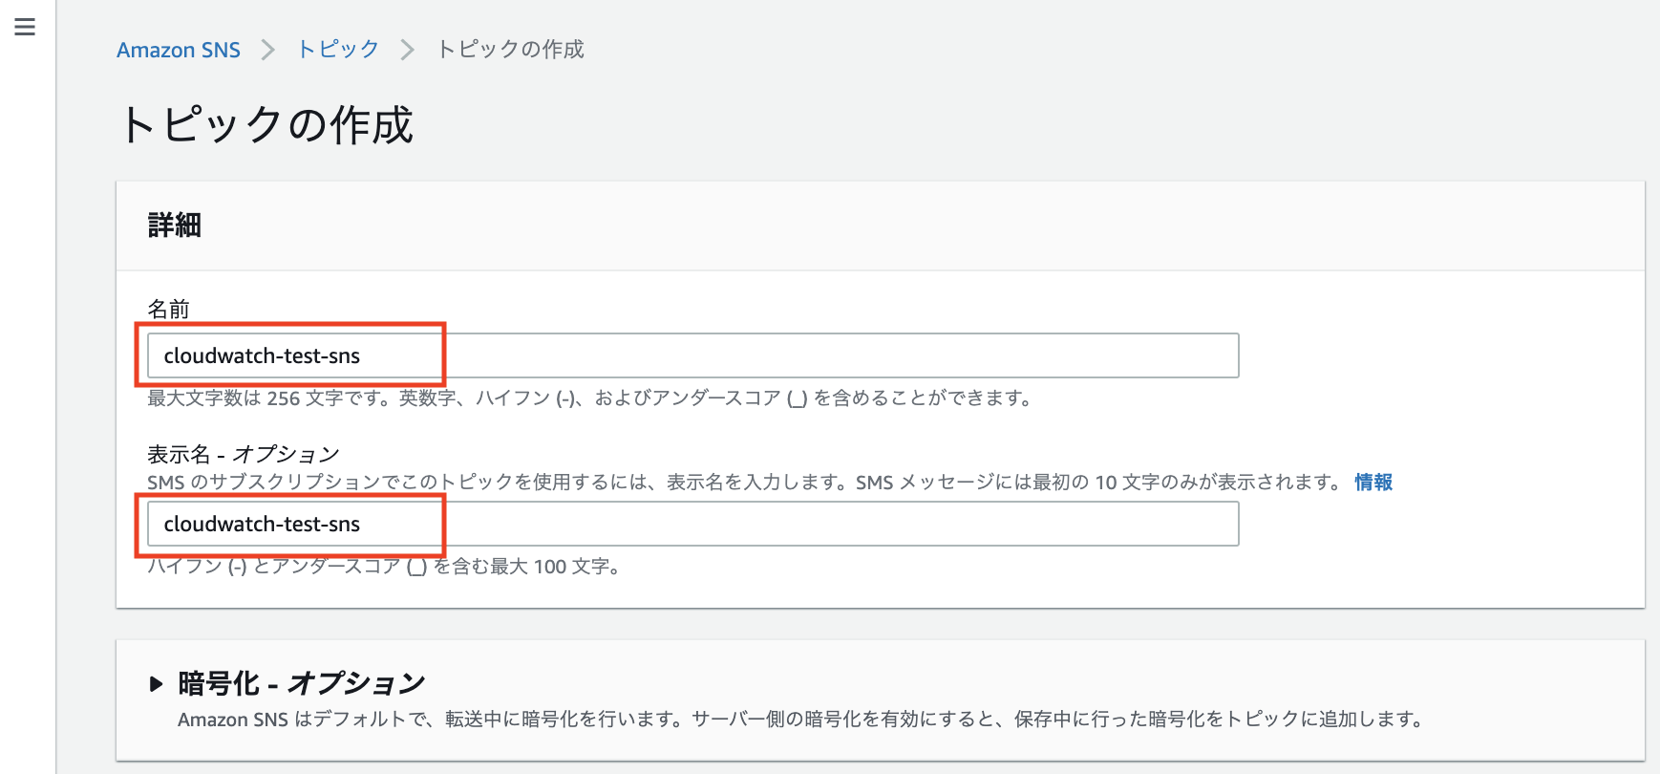
Task: Open the トピック breadcrumb link
Action: pyautogui.click(x=337, y=49)
